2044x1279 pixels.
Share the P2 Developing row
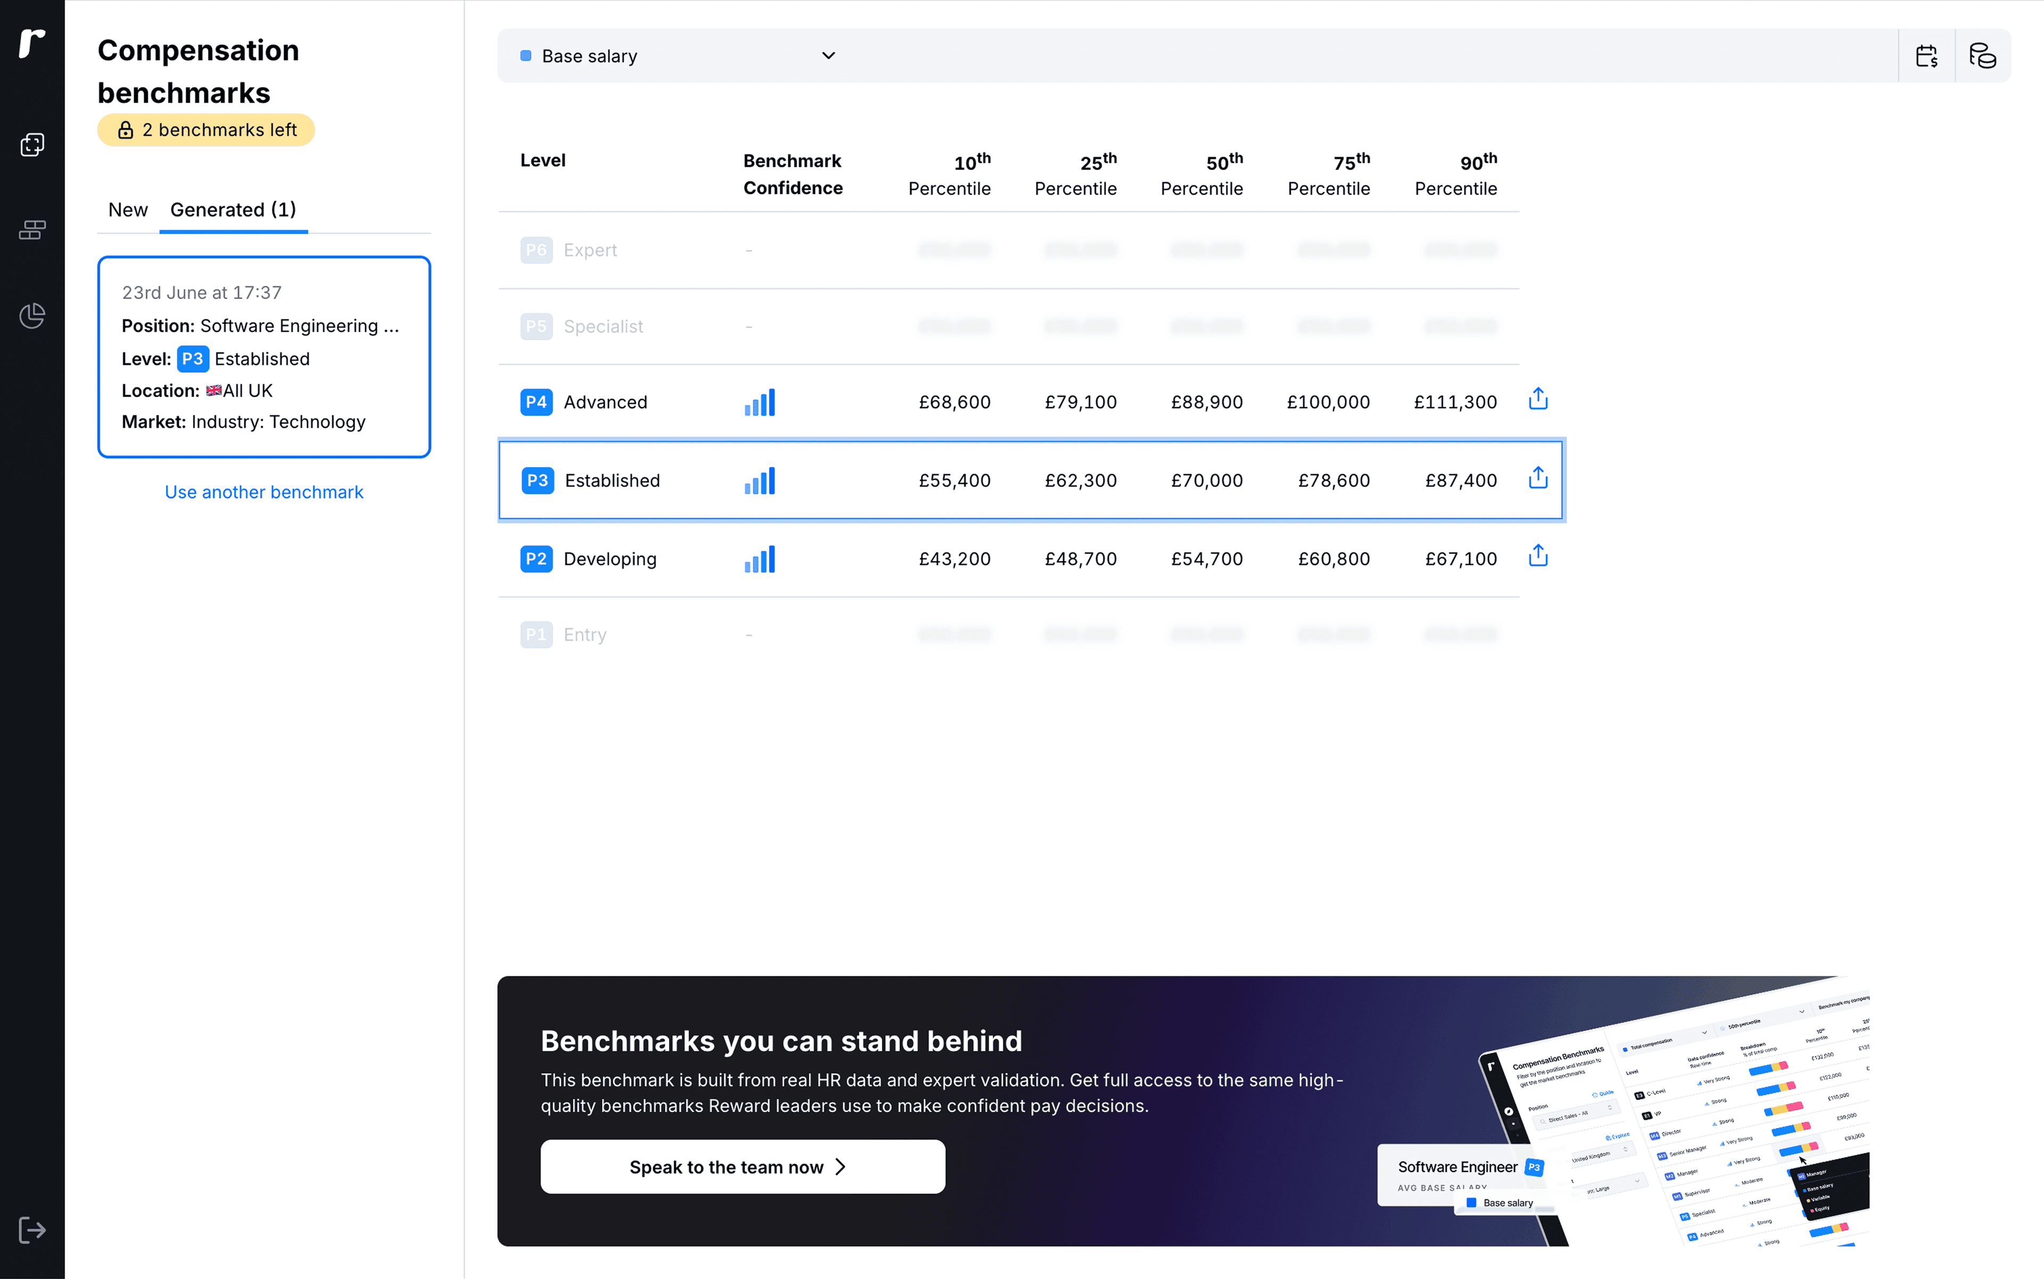(x=1538, y=556)
